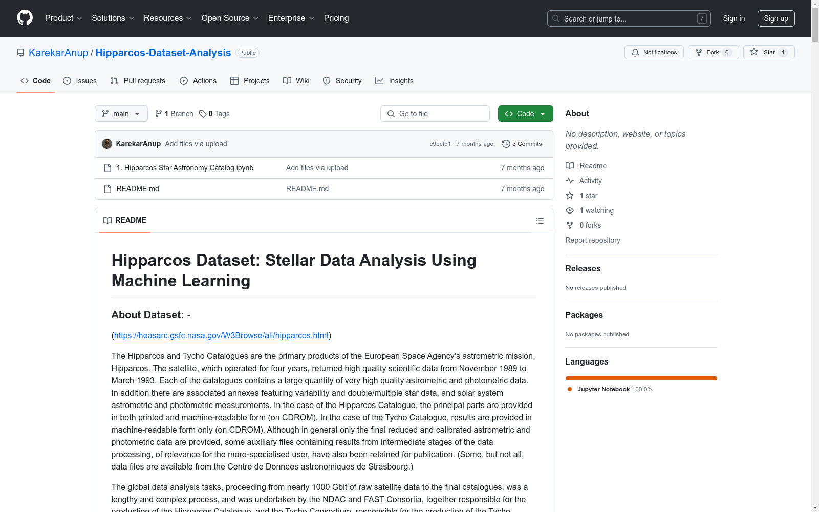Click the Jupyter Notebook language label
The width and height of the screenshot is (819, 512).
click(x=604, y=389)
